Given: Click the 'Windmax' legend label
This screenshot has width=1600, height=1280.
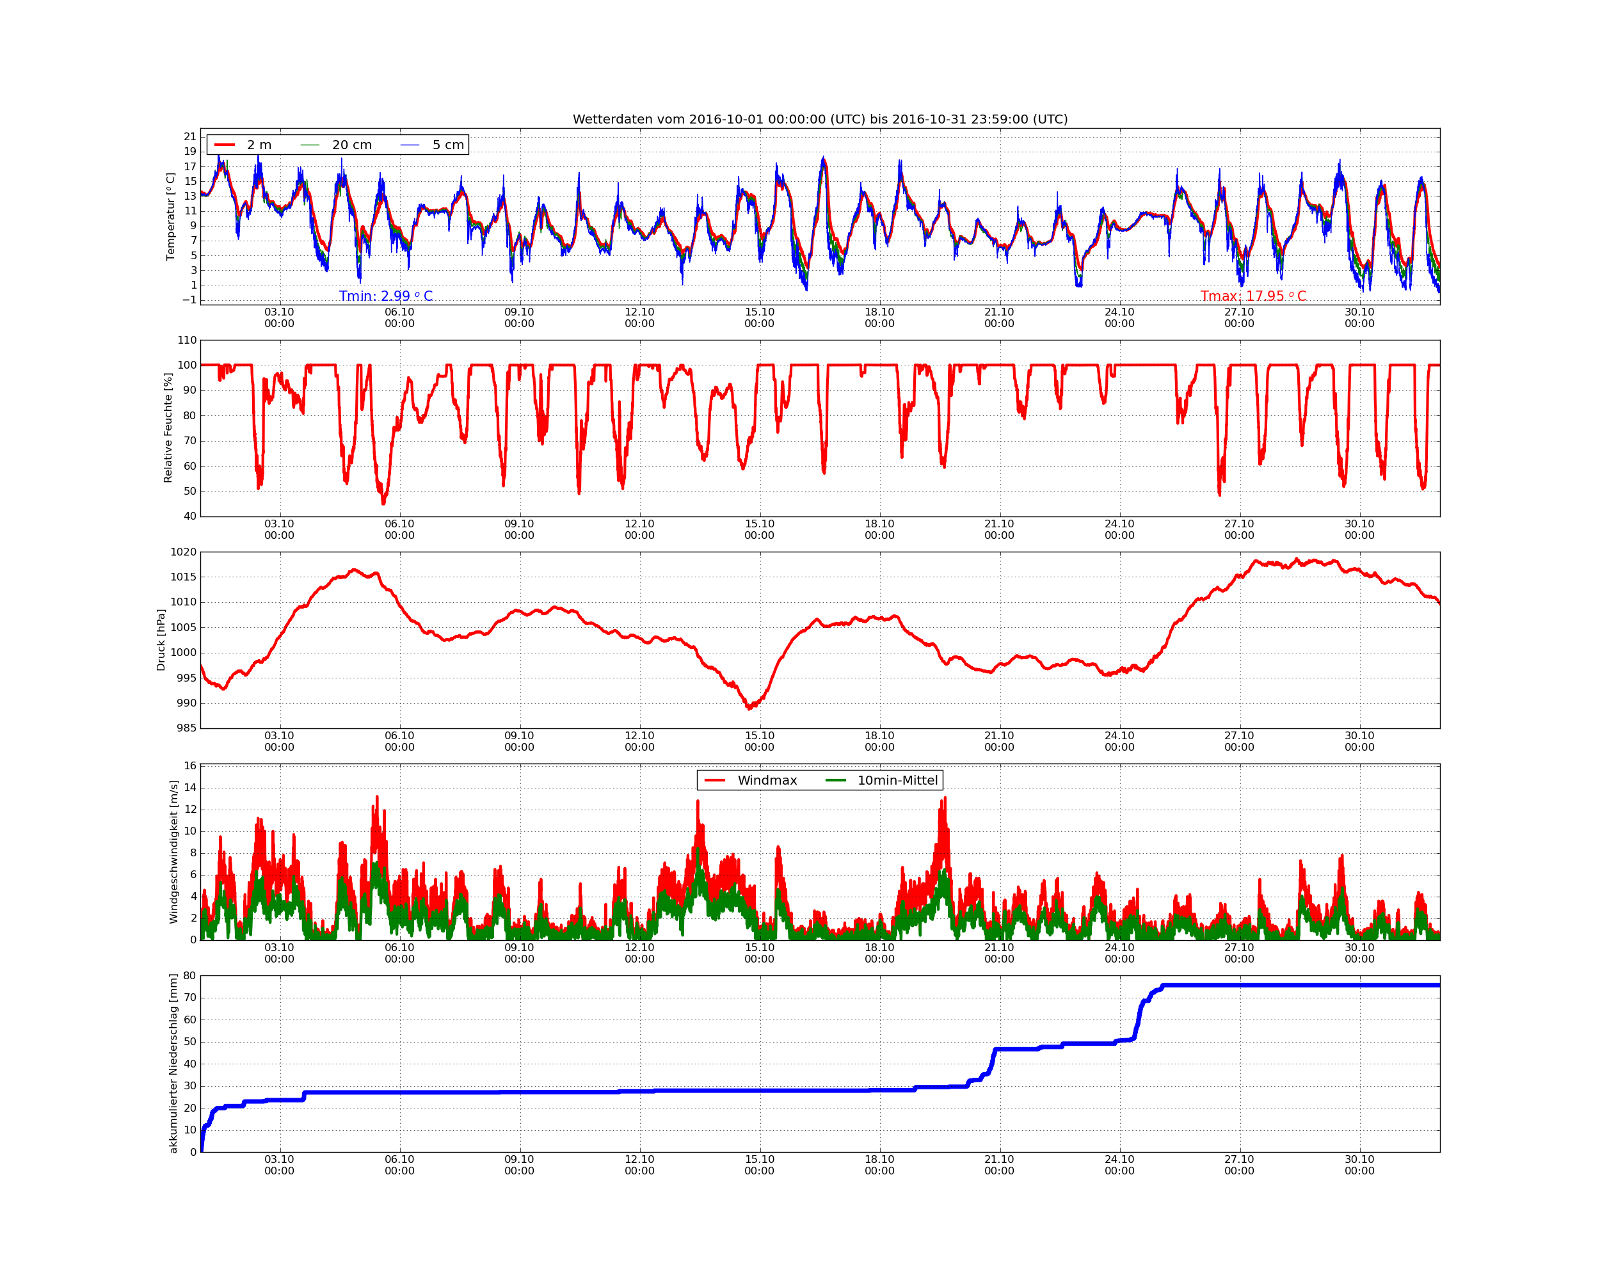Looking at the screenshot, I should coord(767,781).
